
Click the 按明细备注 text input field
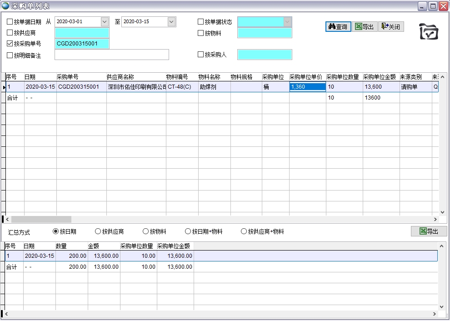[111, 55]
